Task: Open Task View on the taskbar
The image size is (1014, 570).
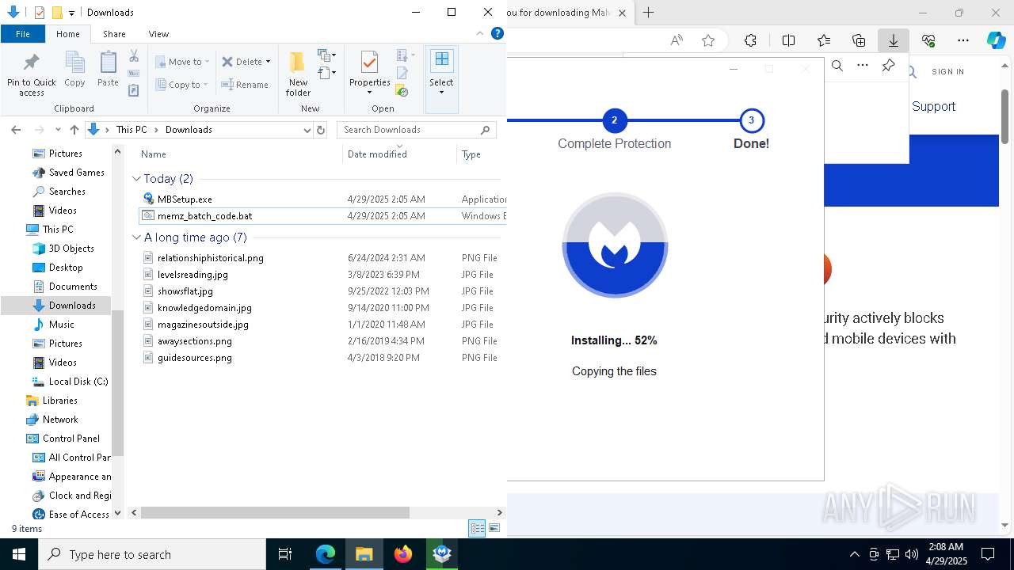Action: (x=285, y=554)
